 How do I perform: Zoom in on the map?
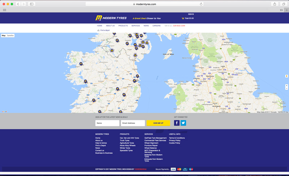pos(286,85)
